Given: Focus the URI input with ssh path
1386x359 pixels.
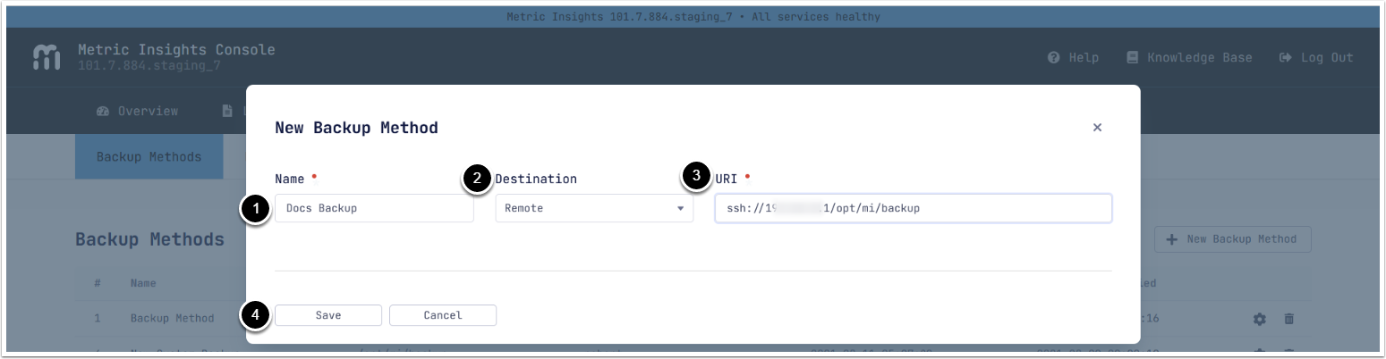Looking at the screenshot, I should pyautogui.click(x=913, y=208).
